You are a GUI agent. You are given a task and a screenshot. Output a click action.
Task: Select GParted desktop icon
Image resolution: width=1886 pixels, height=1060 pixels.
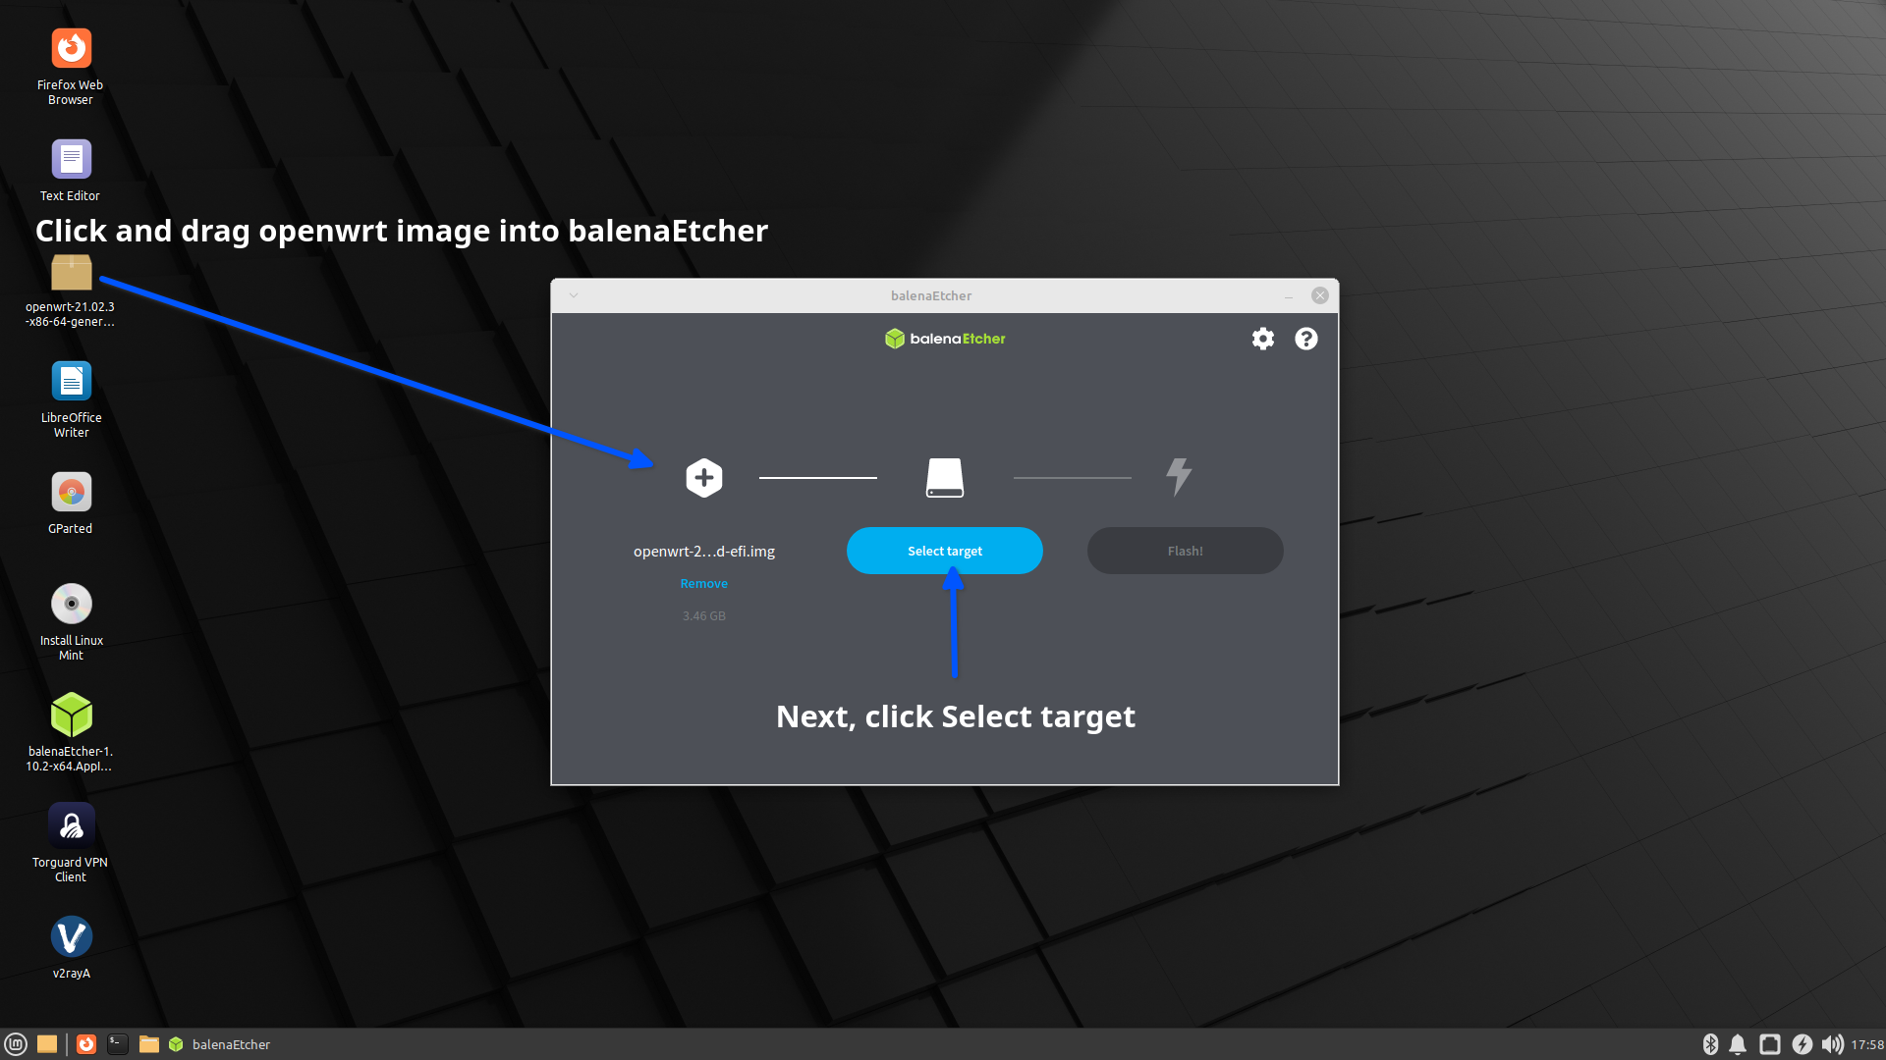[x=71, y=503]
